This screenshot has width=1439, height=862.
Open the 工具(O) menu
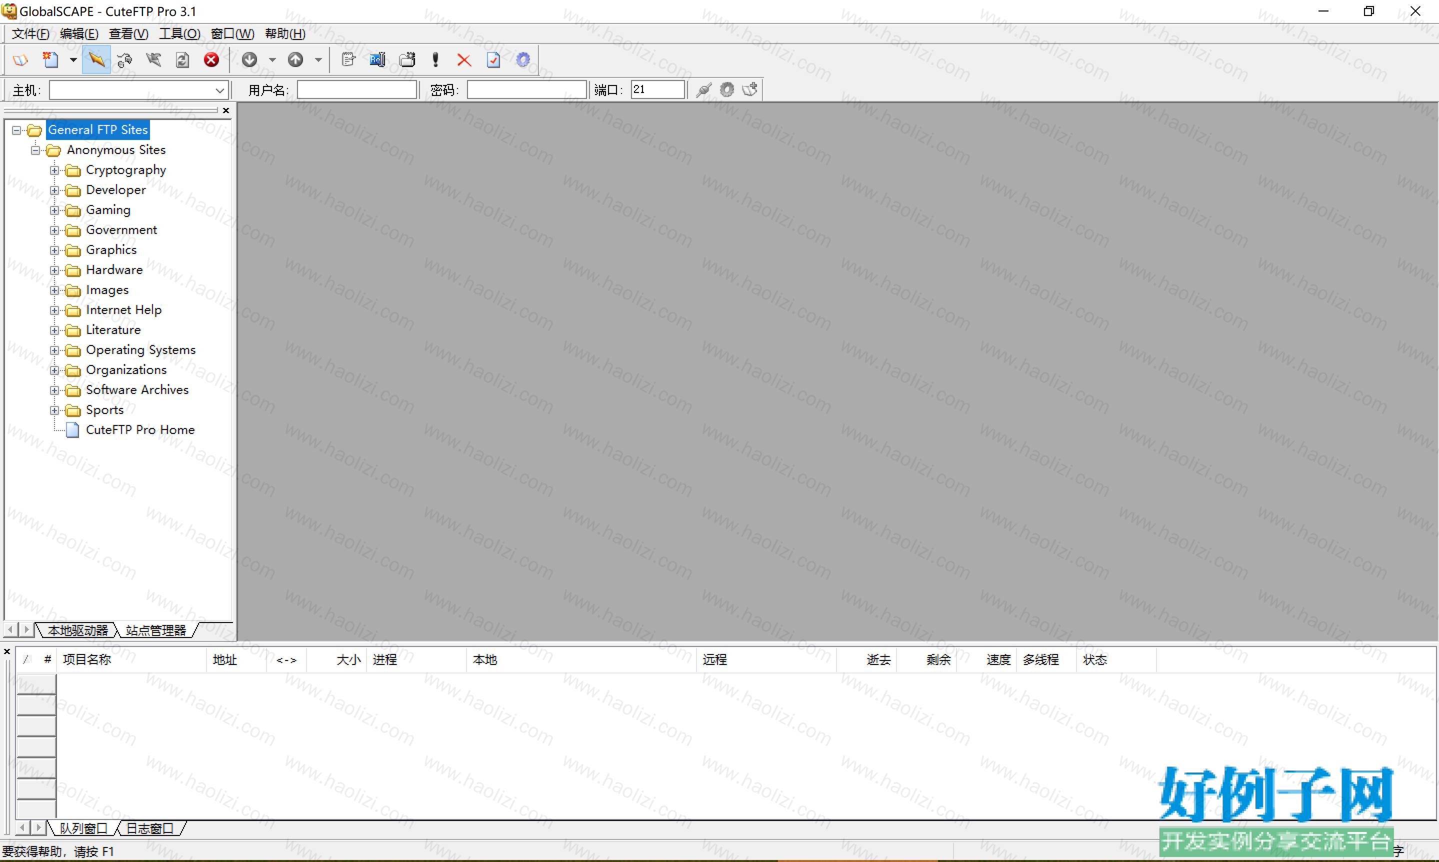pyautogui.click(x=179, y=33)
